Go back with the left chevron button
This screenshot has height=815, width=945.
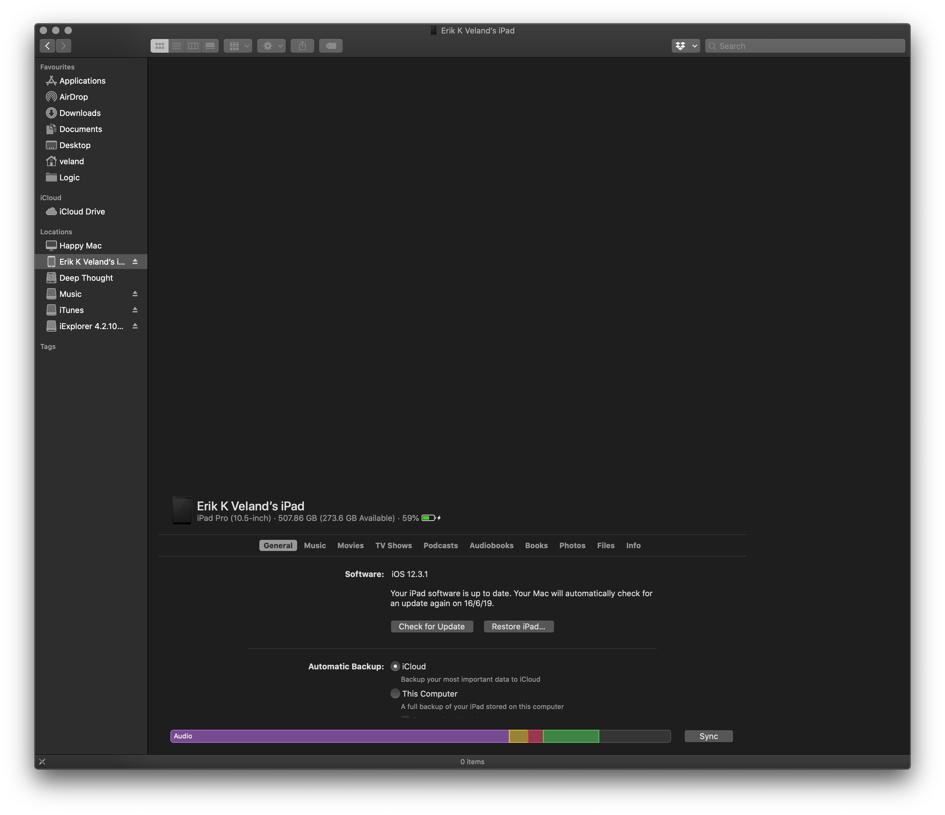coord(47,46)
